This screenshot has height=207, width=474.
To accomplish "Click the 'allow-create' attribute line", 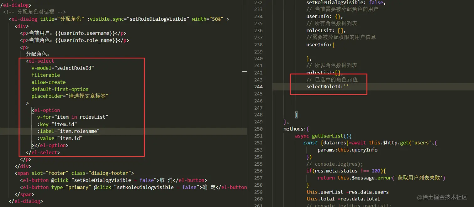I will point(49,82).
